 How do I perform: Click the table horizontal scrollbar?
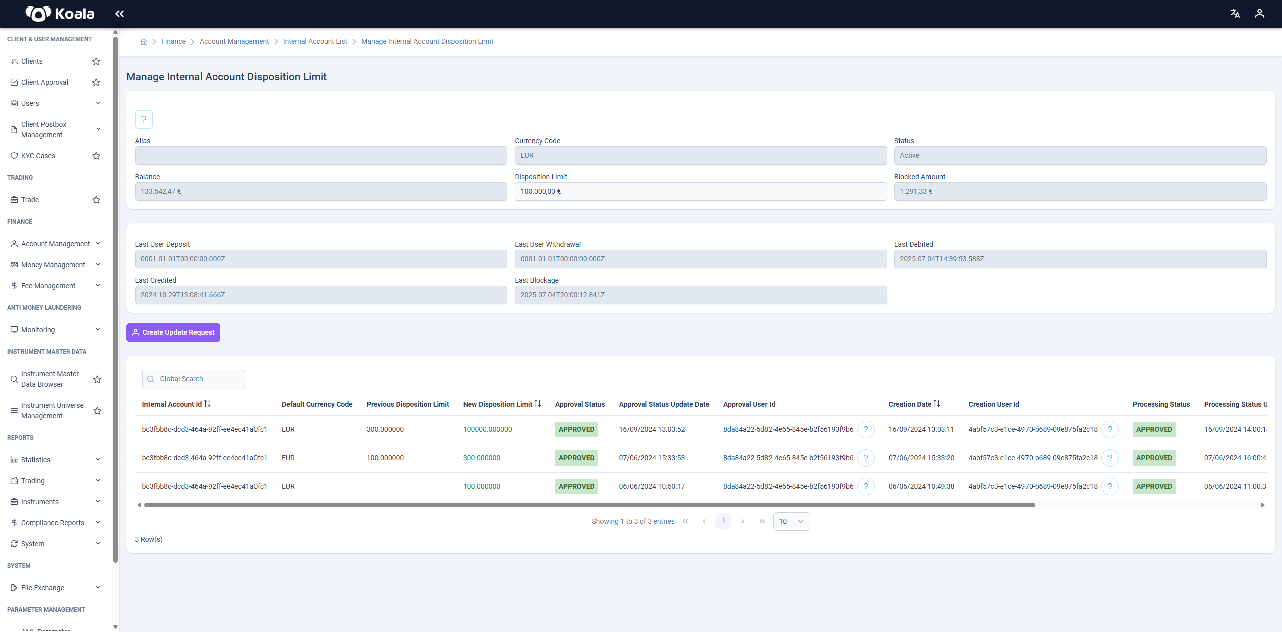(589, 505)
